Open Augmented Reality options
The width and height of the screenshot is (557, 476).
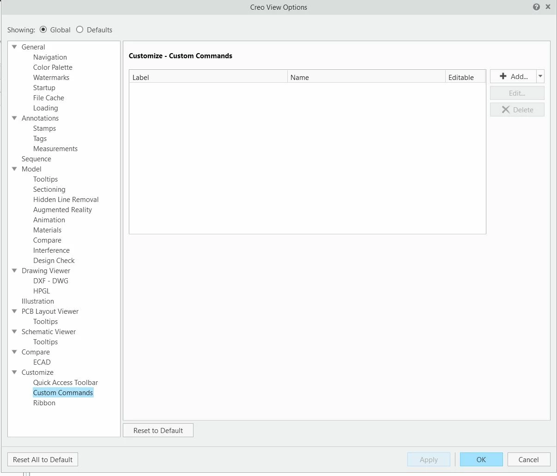click(x=62, y=209)
